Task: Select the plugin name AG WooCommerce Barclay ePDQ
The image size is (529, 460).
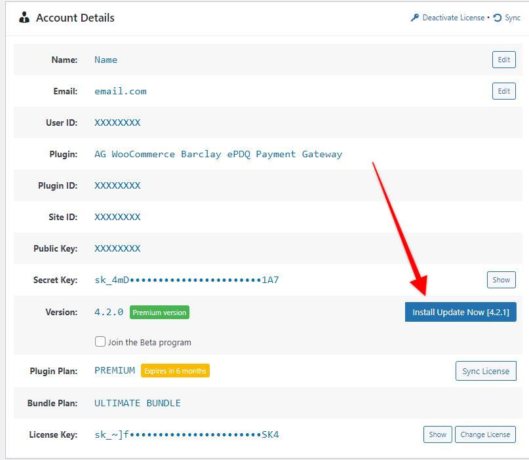Action: 218,154
